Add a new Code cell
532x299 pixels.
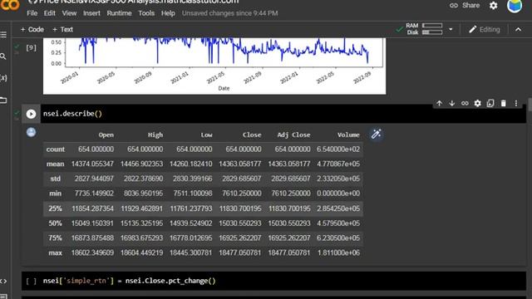(x=32, y=30)
